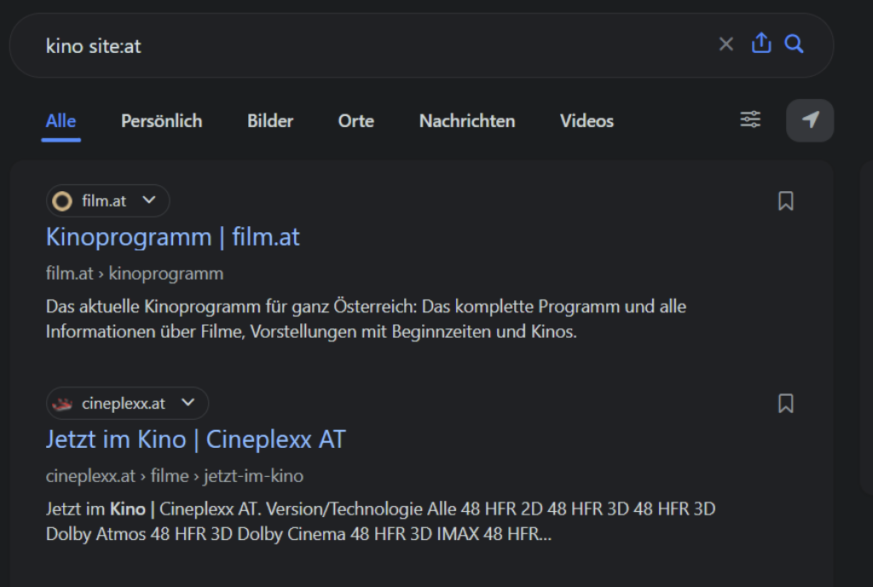This screenshot has width=873, height=587.
Task: Toggle the location arrow button
Action: tap(810, 120)
